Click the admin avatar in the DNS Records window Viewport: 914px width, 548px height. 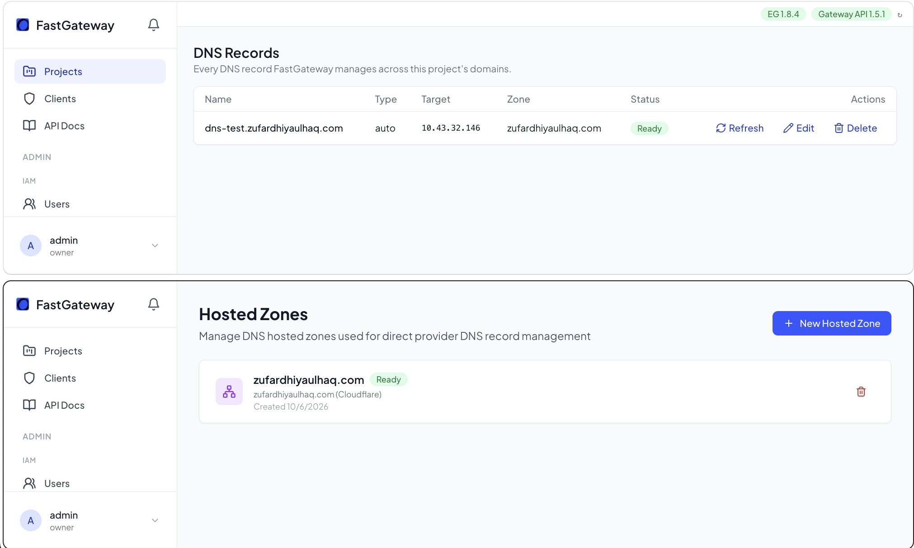(x=31, y=246)
